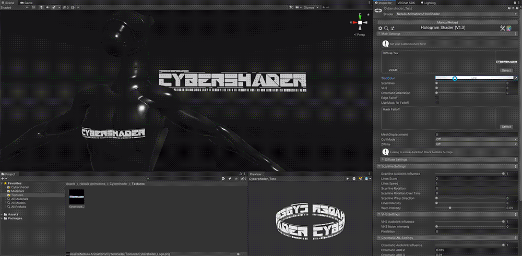Expand the Assets folder tree
This screenshot has width=522, height=256.
tap(2, 214)
